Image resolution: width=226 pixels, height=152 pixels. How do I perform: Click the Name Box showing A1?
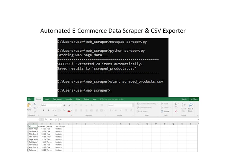click(x=33, y=120)
